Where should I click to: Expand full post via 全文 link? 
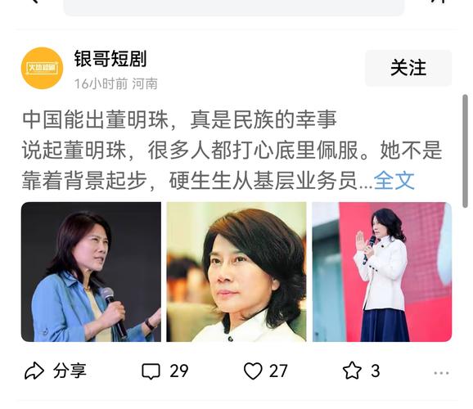[x=394, y=181]
